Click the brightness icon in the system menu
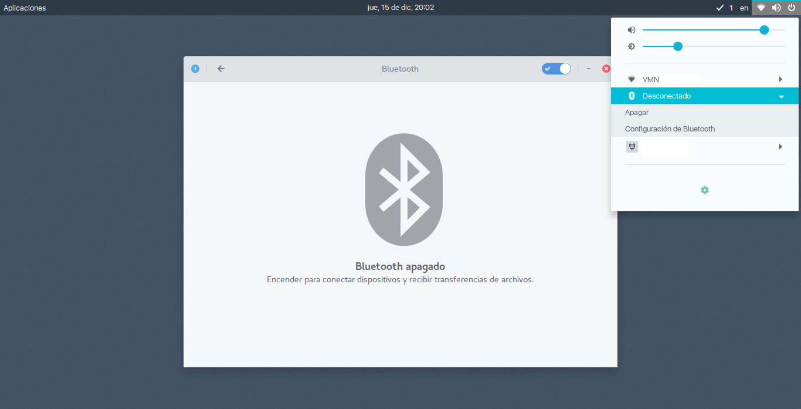The width and height of the screenshot is (801, 409). 632,46
